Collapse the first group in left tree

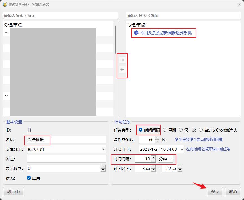[6, 33]
